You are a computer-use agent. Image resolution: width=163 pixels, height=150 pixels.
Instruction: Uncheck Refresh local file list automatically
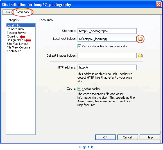pyautogui.click(x=79, y=46)
